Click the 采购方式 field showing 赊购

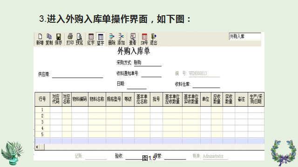pyautogui.click(x=148, y=63)
